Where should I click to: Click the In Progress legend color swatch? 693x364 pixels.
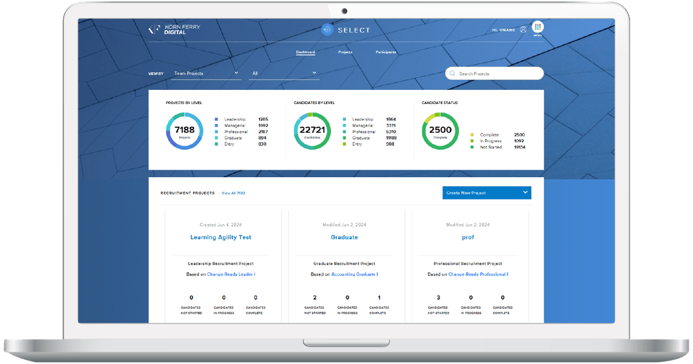coord(472,141)
